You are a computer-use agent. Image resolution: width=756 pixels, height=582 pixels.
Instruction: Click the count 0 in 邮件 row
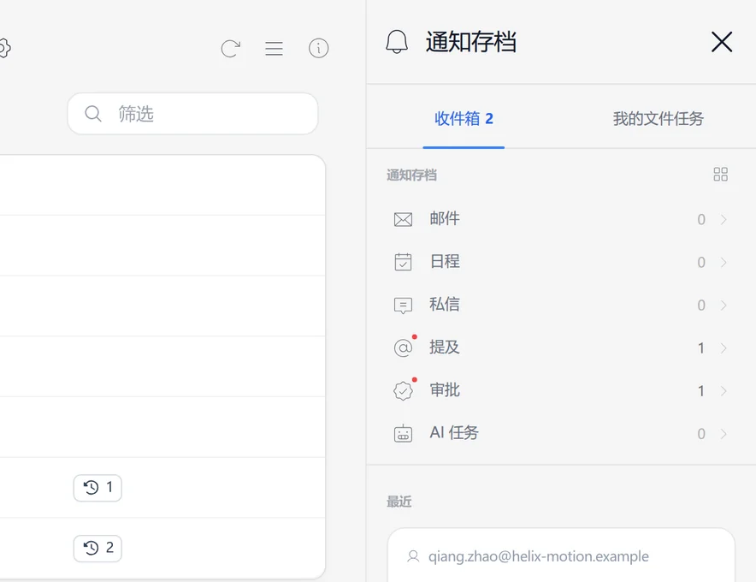(701, 220)
